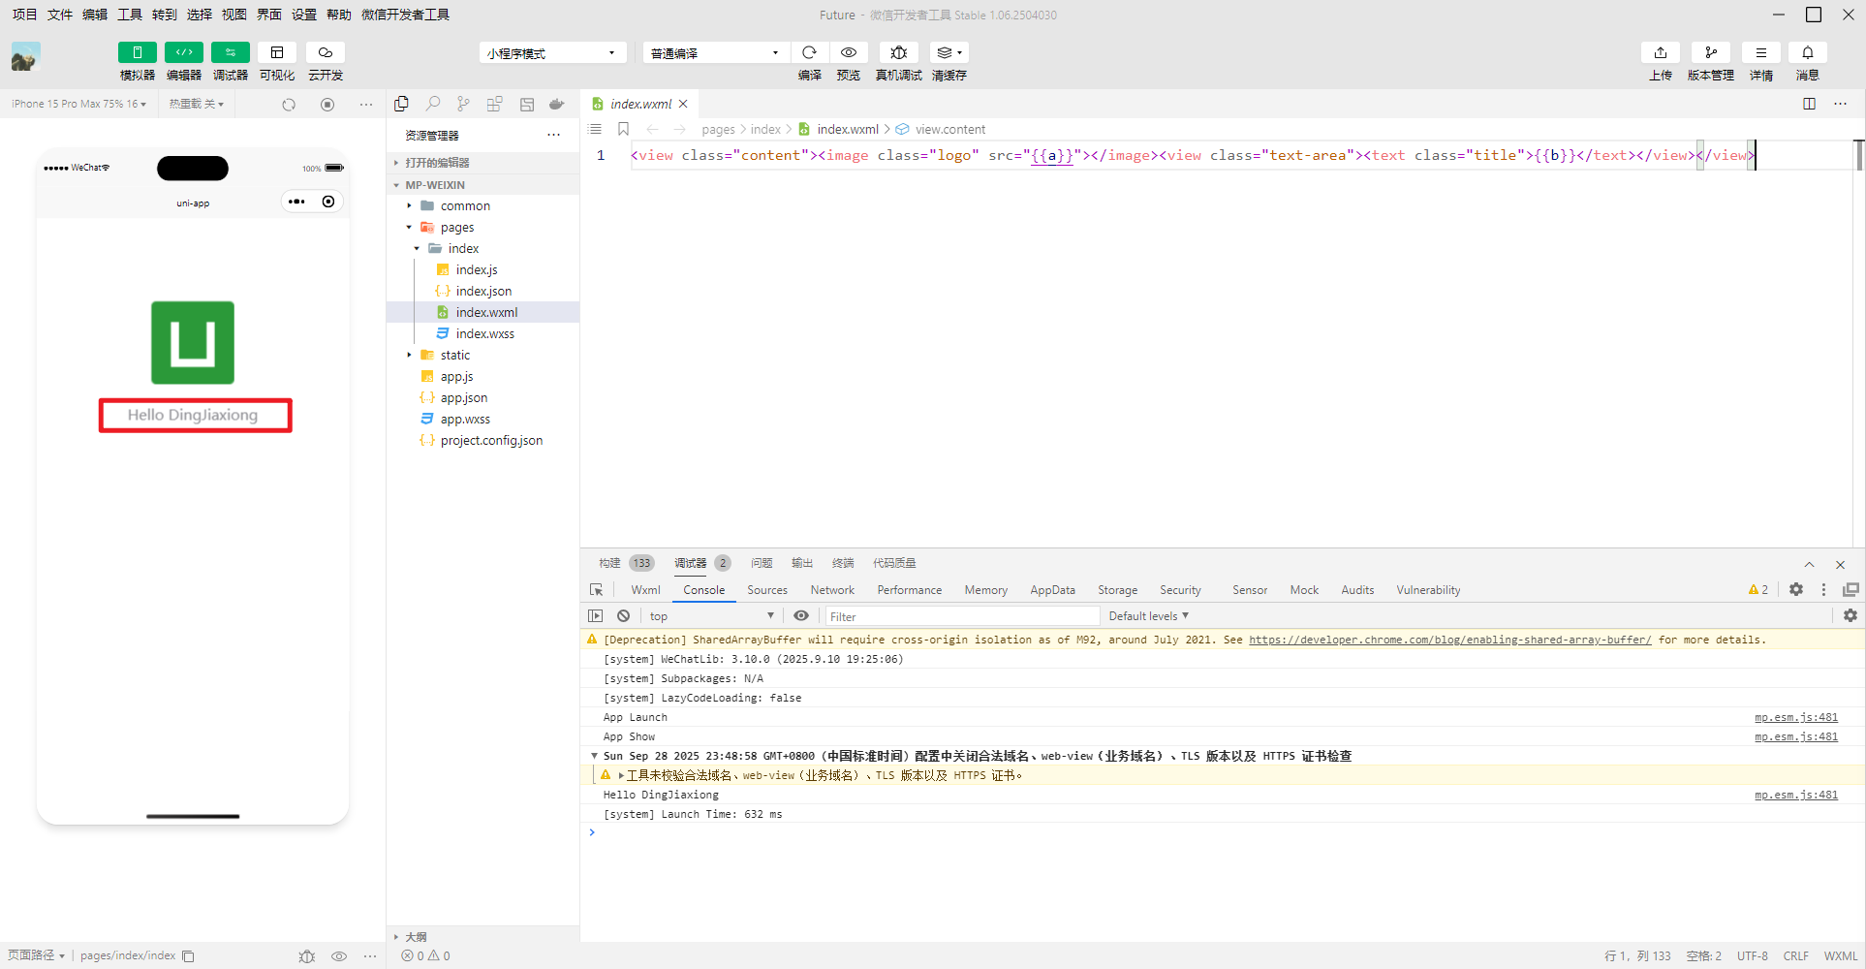Toggle the debugger panel button
1866x969 pixels.
click(x=231, y=52)
